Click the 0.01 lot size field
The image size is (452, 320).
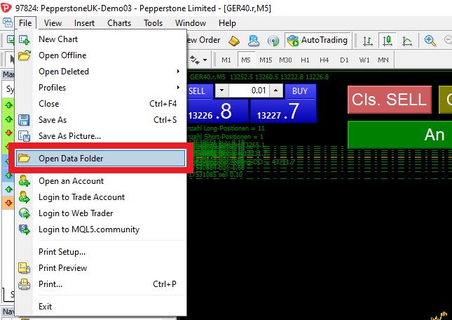point(249,91)
